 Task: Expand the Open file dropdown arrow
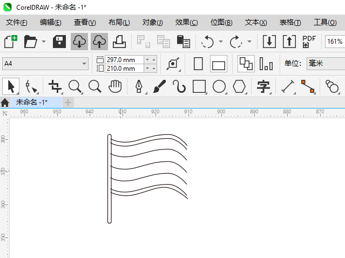pyautogui.click(x=44, y=42)
